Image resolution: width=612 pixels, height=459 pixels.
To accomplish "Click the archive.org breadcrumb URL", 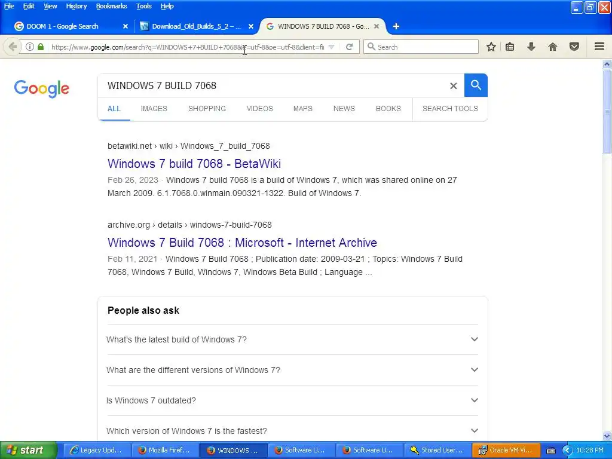I will pyautogui.click(x=189, y=225).
